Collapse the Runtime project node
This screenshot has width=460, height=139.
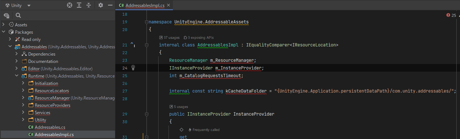[17, 76]
